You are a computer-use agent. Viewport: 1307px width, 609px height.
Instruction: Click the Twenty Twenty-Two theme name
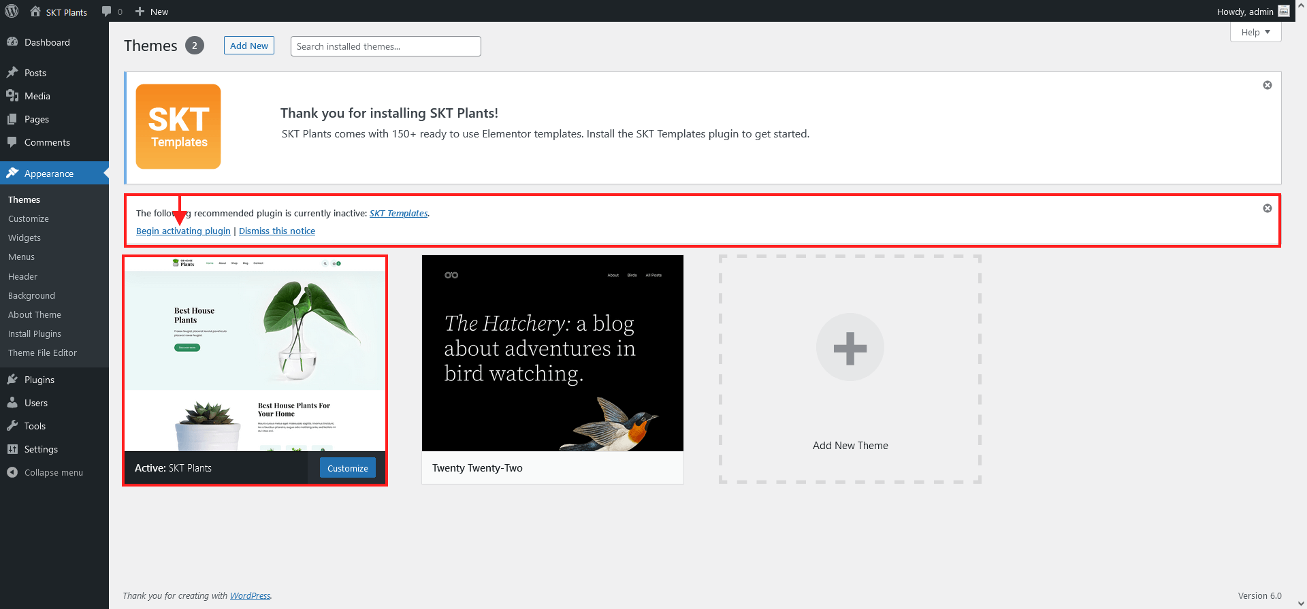[477, 467]
